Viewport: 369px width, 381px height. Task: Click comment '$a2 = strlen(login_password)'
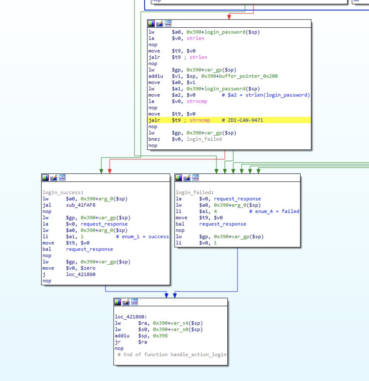click(266, 95)
